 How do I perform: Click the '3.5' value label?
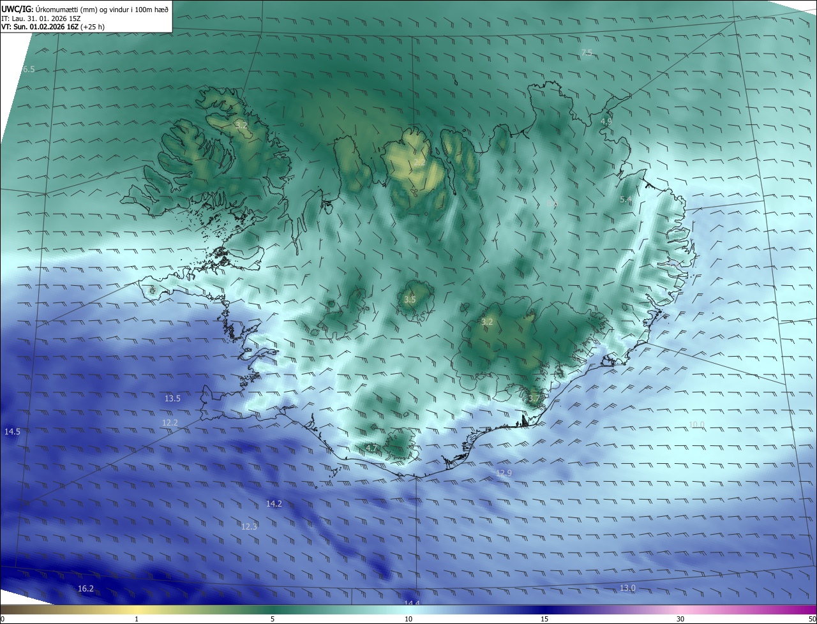(410, 299)
